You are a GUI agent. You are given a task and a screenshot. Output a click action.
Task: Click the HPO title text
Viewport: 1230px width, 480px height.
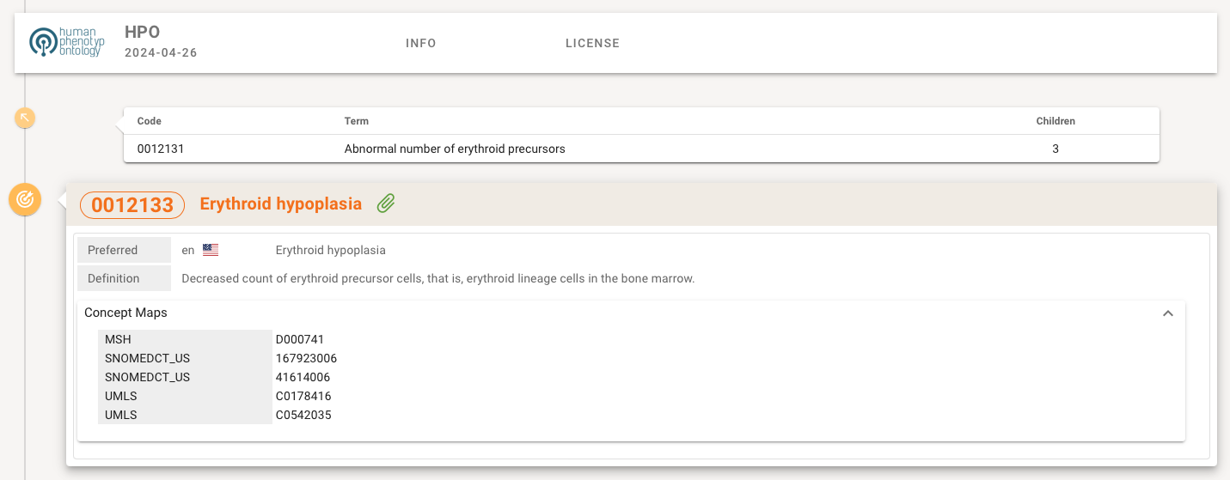tap(143, 33)
